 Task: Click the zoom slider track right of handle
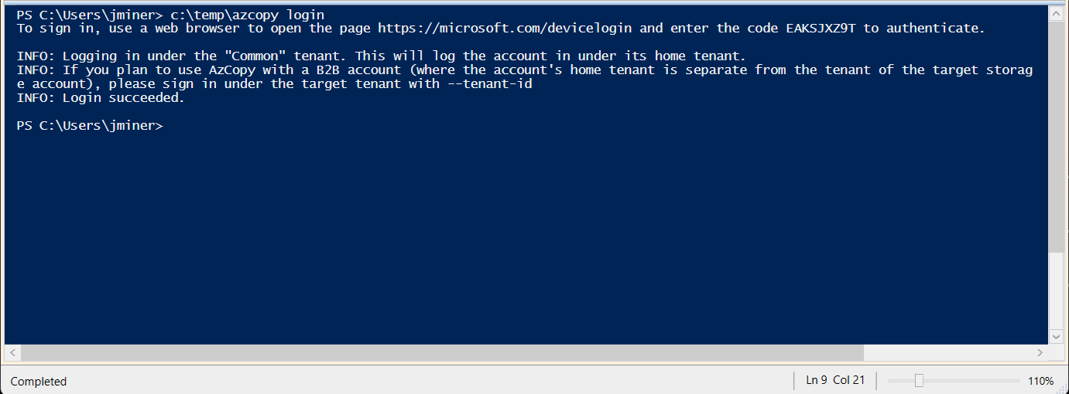tap(971, 381)
